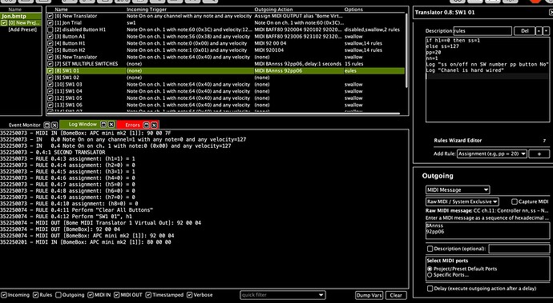
Task: Open Raw MIDI / System Exclusive dropdown
Action: (462, 201)
